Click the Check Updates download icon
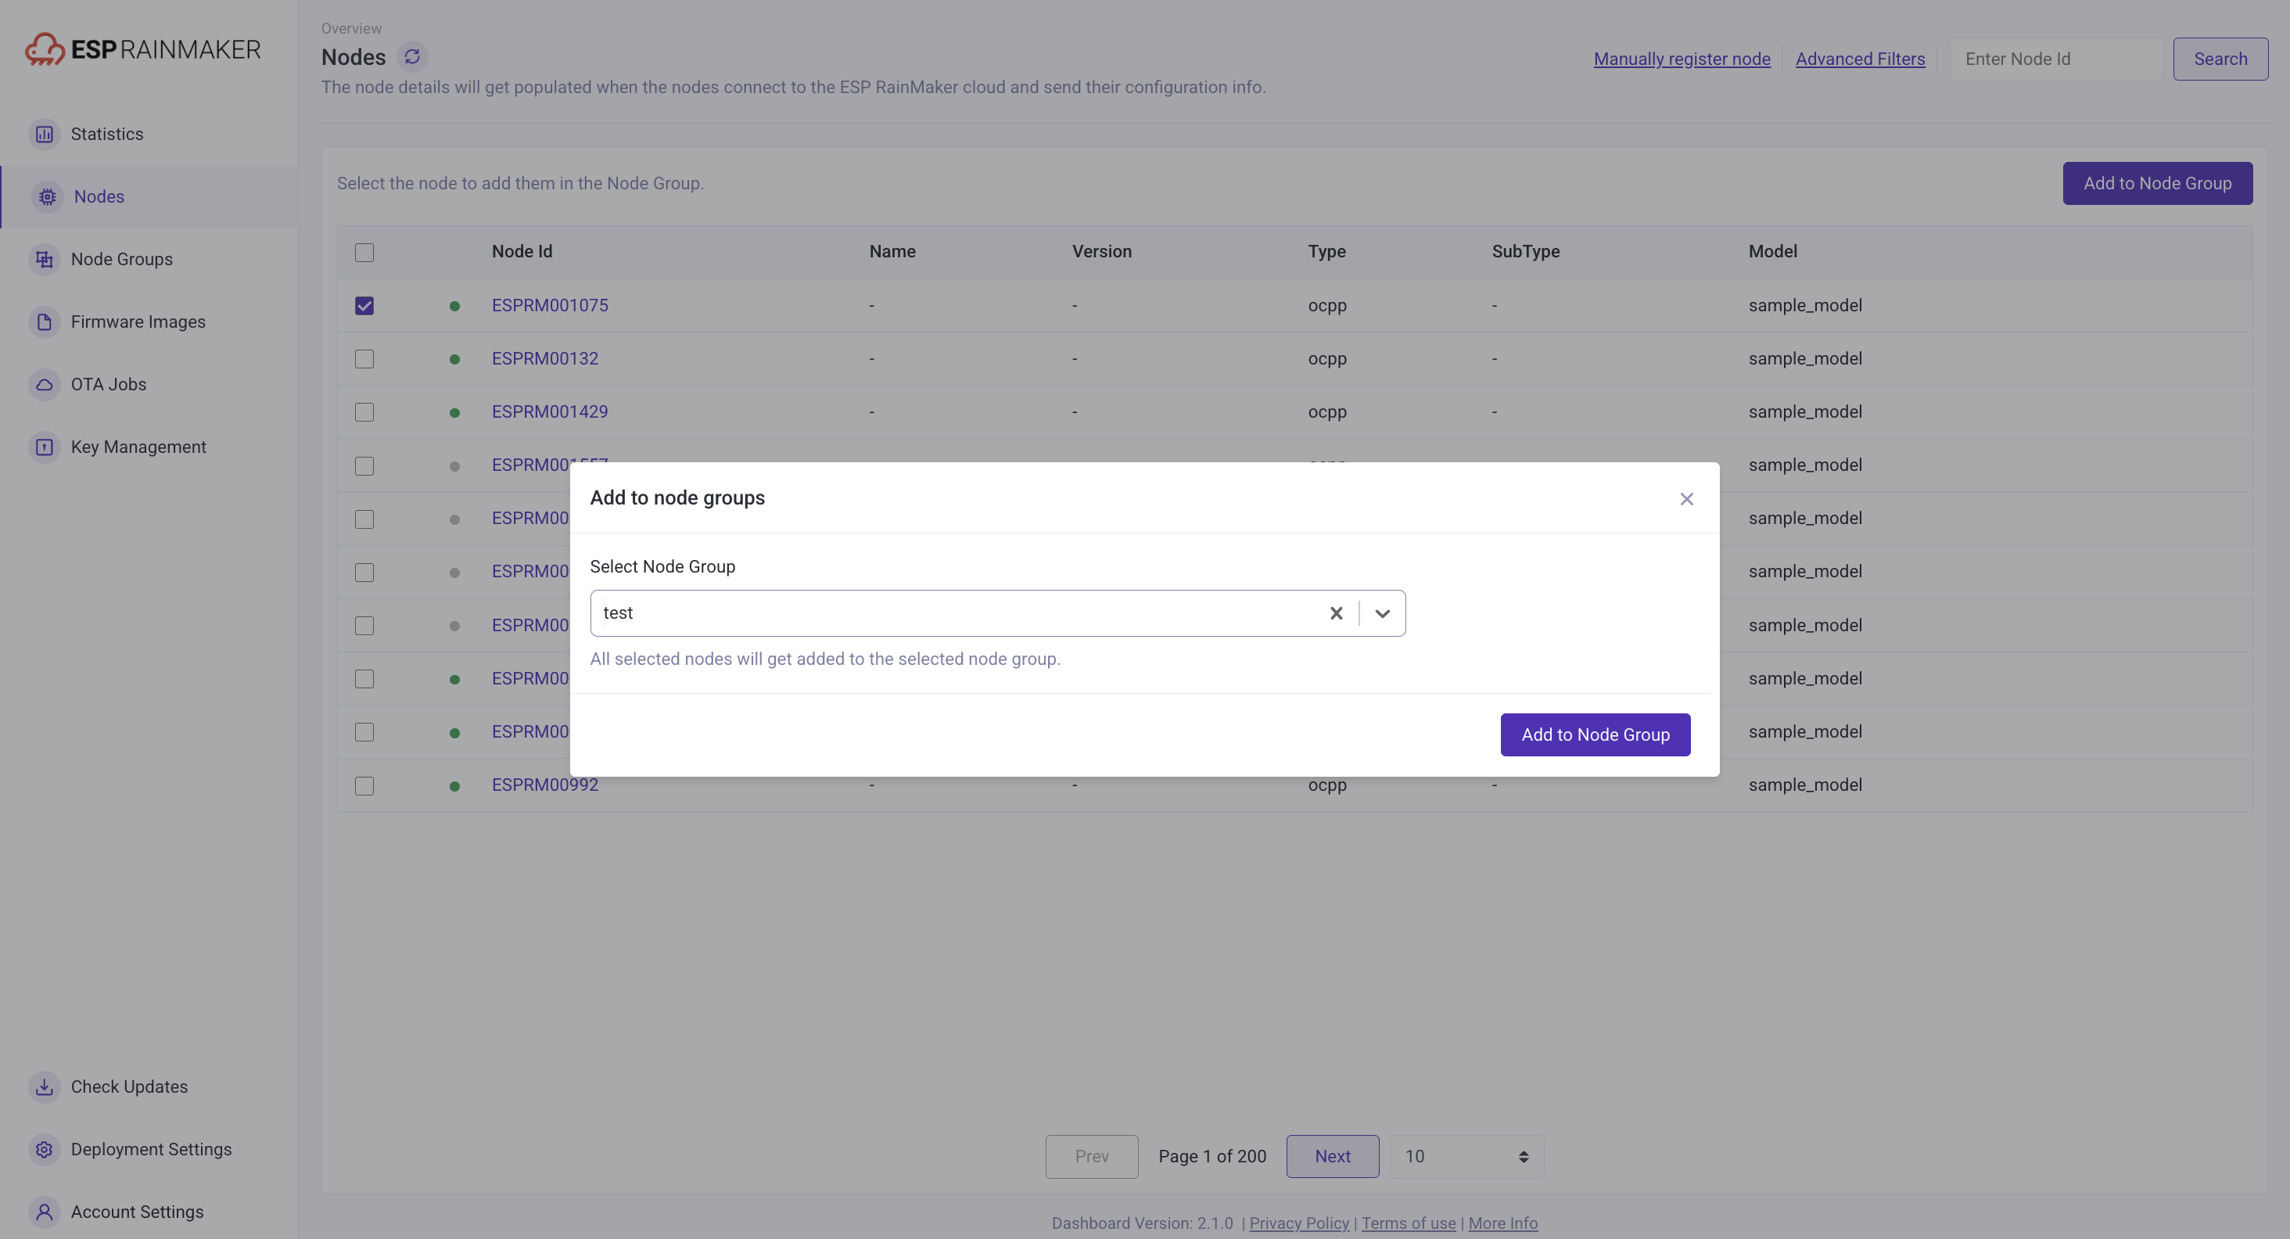The width and height of the screenshot is (2290, 1239). [x=45, y=1087]
